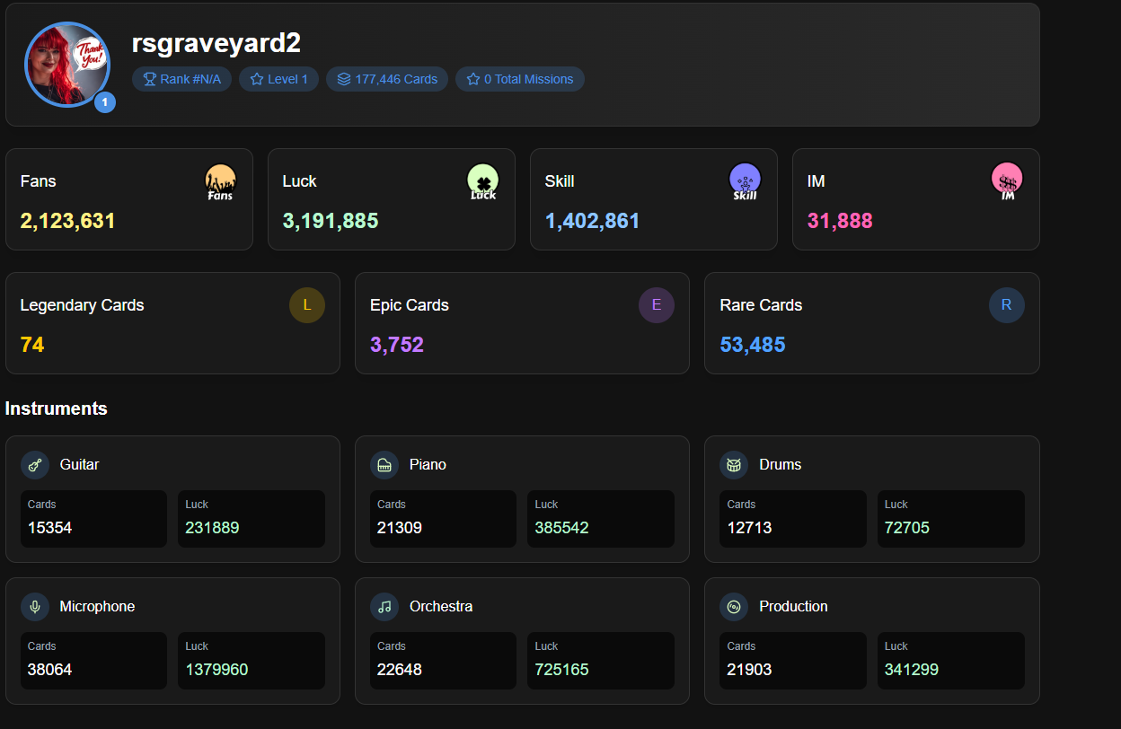
Task: Click the Epic Cards E badge
Action: click(x=657, y=305)
